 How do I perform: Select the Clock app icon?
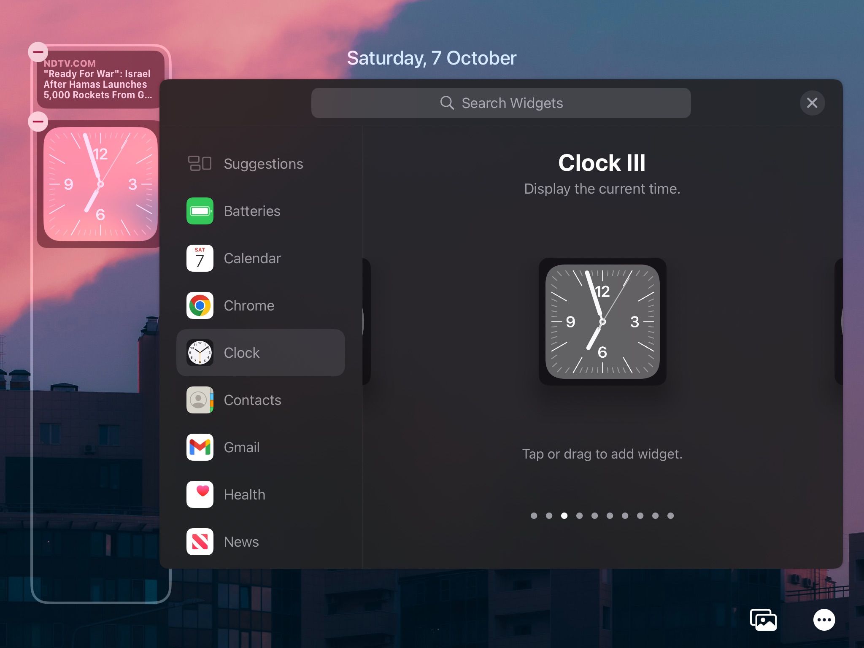[200, 353]
